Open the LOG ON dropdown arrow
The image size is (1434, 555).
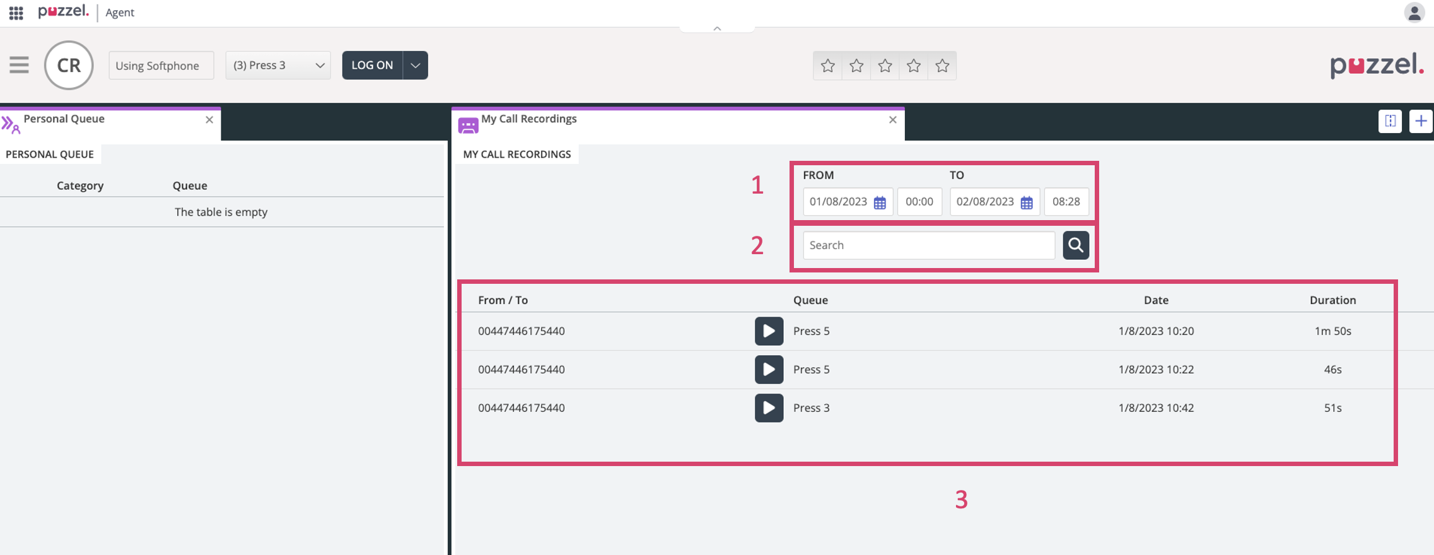[415, 66]
